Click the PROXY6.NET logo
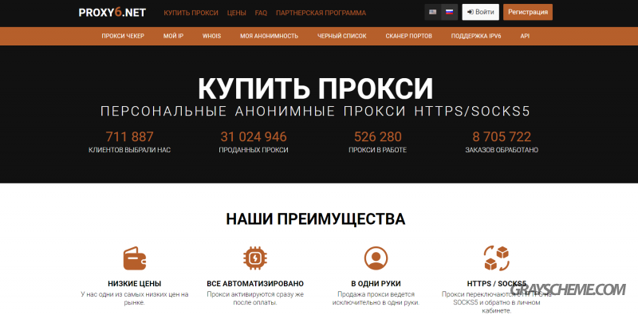This screenshot has height=315, width=638. (112, 13)
